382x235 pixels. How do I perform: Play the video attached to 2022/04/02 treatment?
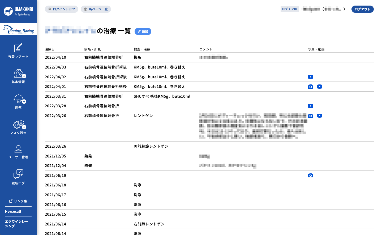(x=311, y=77)
